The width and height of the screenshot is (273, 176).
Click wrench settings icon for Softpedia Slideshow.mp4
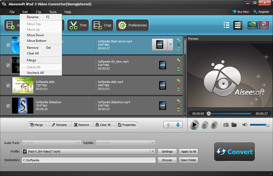[178, 101]
